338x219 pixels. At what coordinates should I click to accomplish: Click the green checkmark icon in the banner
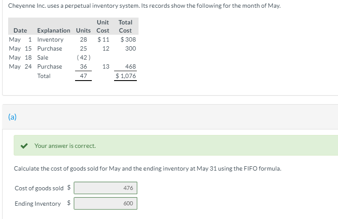pos(25,146)
